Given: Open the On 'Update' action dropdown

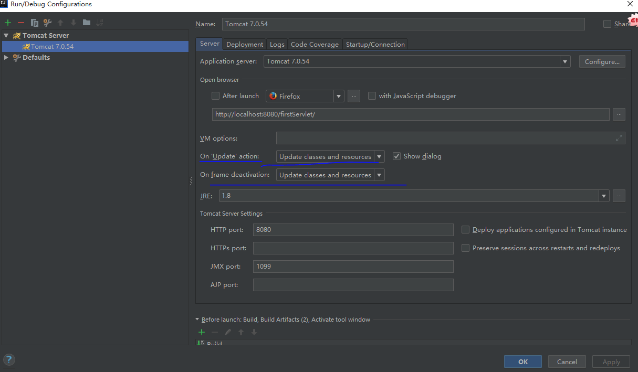Looking at the screenshot, I should click(x=379, y=156).
